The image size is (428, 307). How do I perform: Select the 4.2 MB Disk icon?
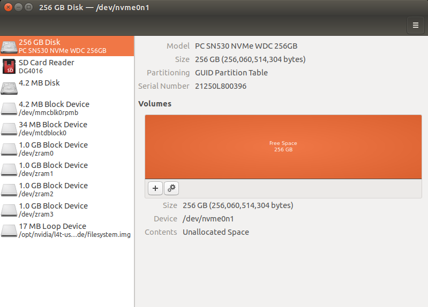coord(9,87)
